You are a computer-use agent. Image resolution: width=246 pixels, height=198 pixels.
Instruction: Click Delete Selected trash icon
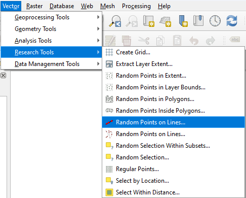[x=127, y=41]
